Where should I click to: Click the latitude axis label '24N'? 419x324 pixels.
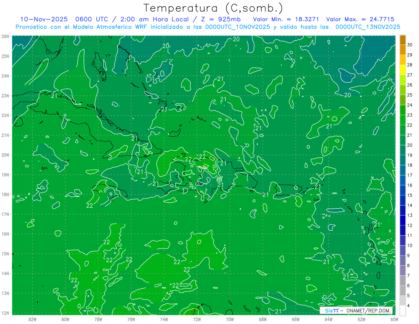pyautogui.click(x=5, y=76)
